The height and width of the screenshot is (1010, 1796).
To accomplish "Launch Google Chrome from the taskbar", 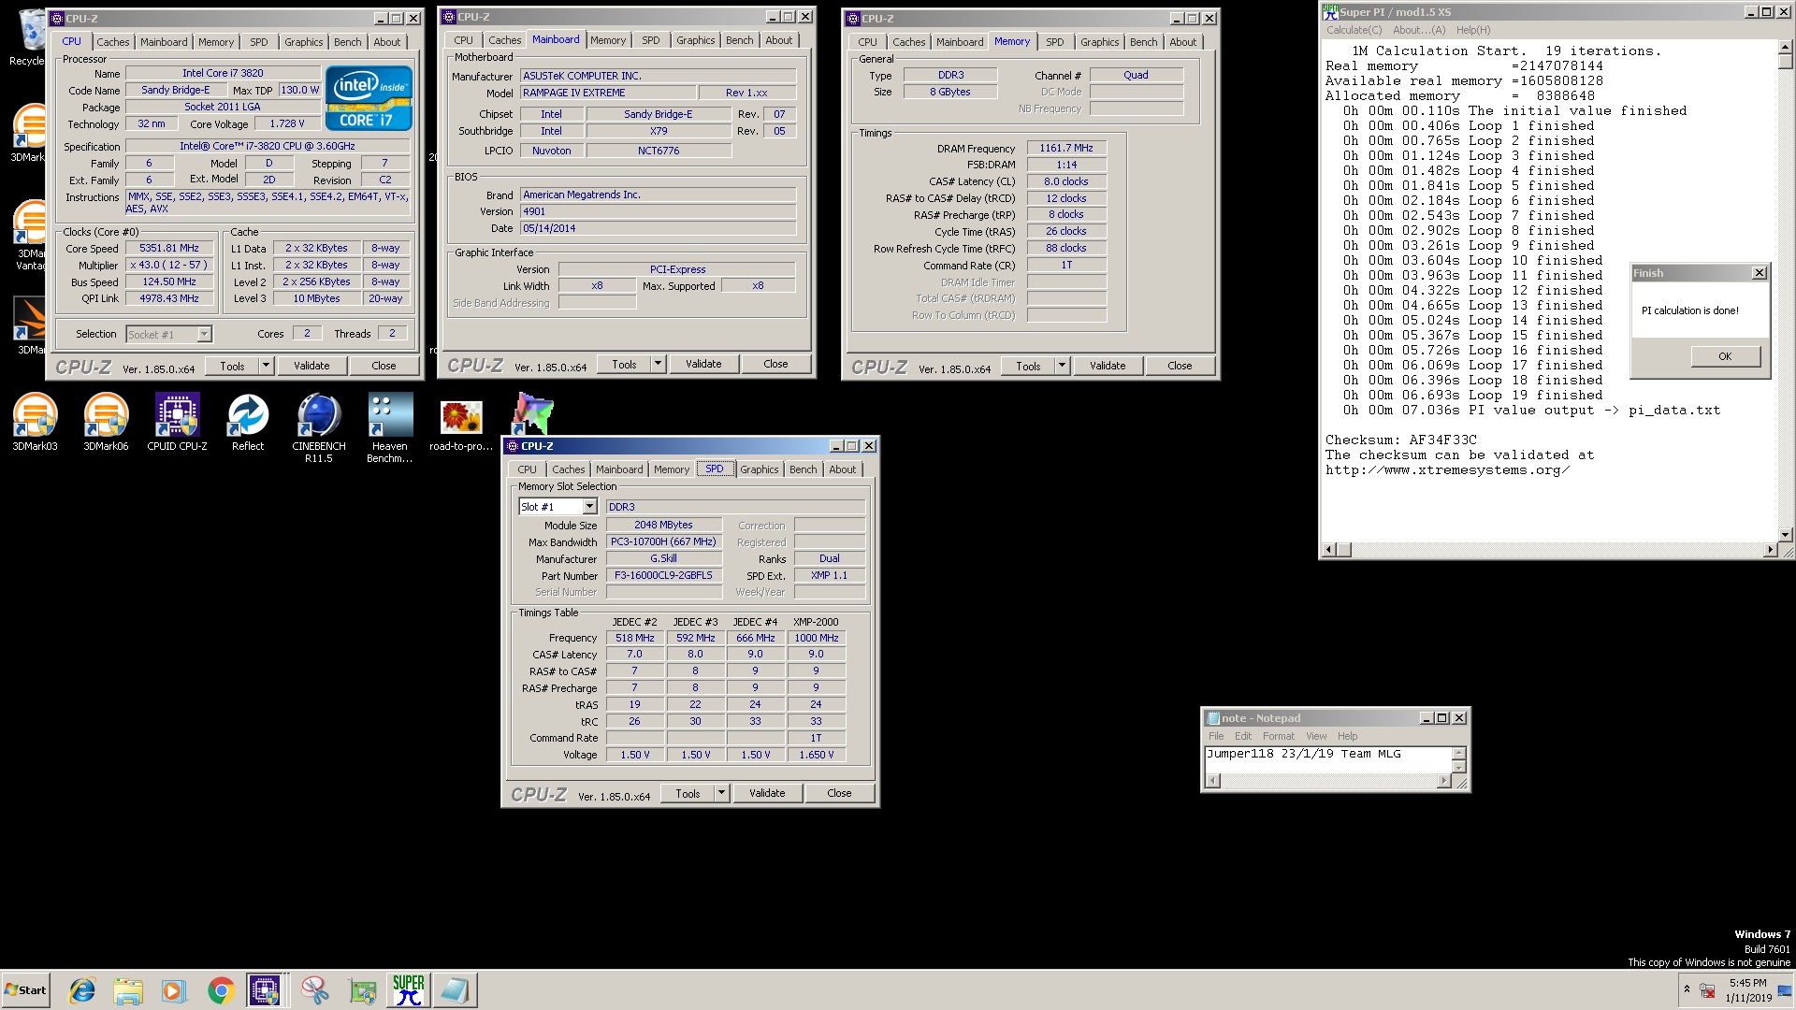I will click(221, 990).
